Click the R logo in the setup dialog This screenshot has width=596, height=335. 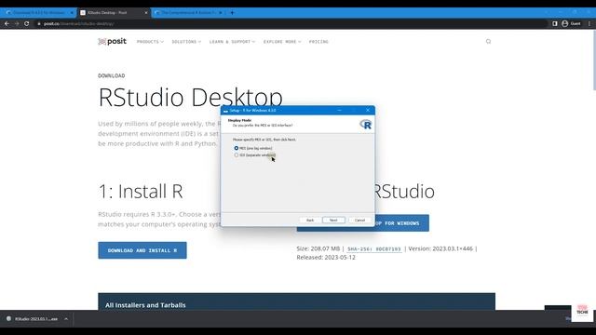coord(366,124)
